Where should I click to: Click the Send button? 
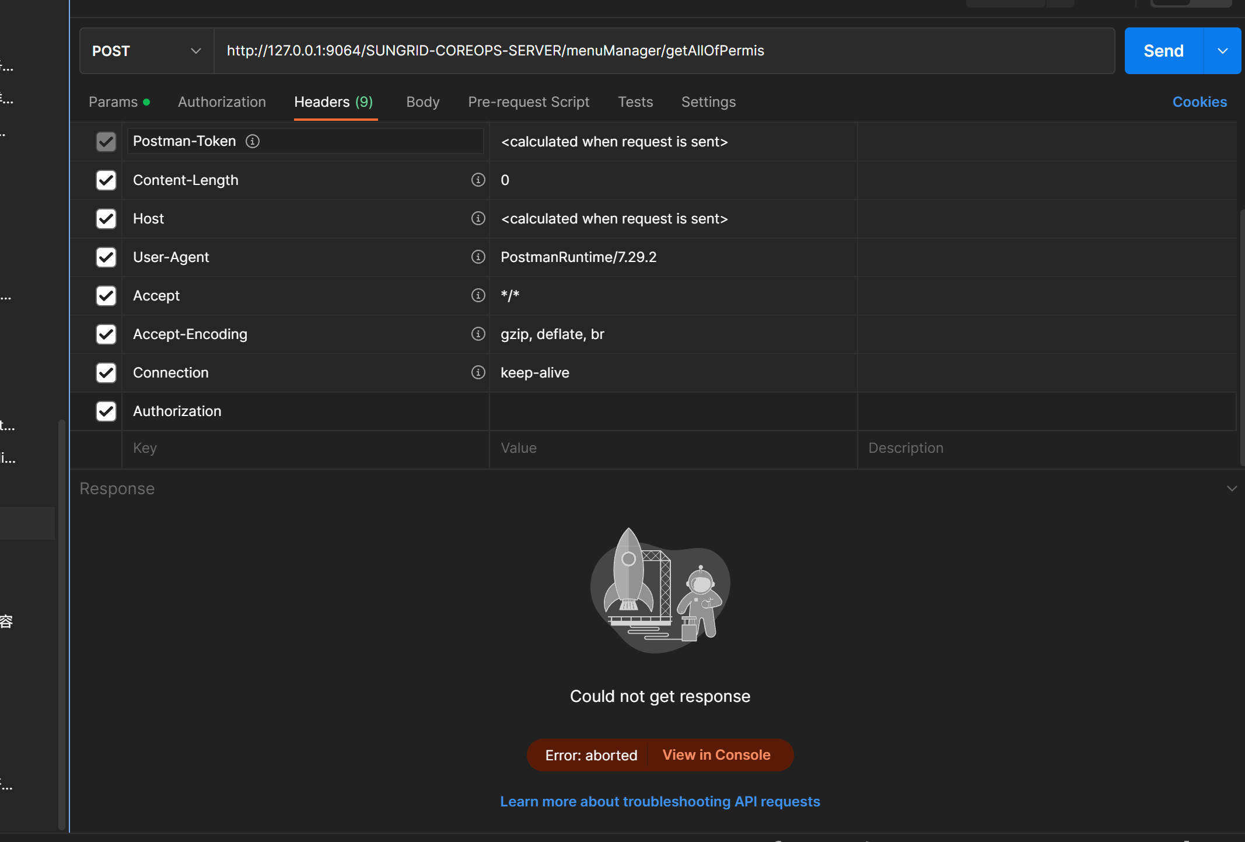pos(1162,51)
